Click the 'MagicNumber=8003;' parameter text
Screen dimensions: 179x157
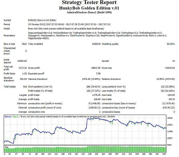click(x=38, y=38)
